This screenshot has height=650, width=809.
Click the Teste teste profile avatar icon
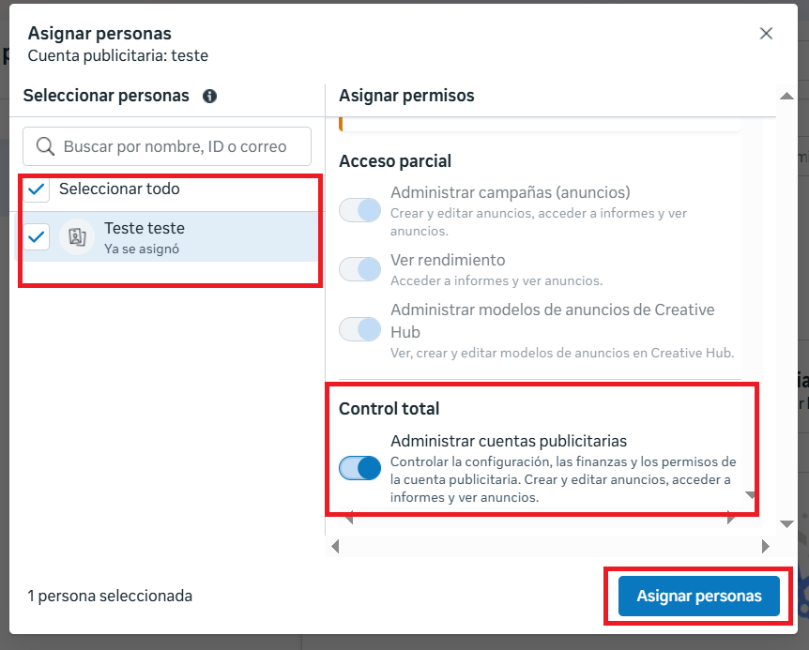click(x=77, y=237)
